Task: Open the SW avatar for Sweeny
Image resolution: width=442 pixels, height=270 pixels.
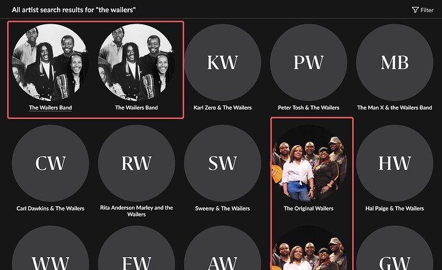Action: point(222,163)
